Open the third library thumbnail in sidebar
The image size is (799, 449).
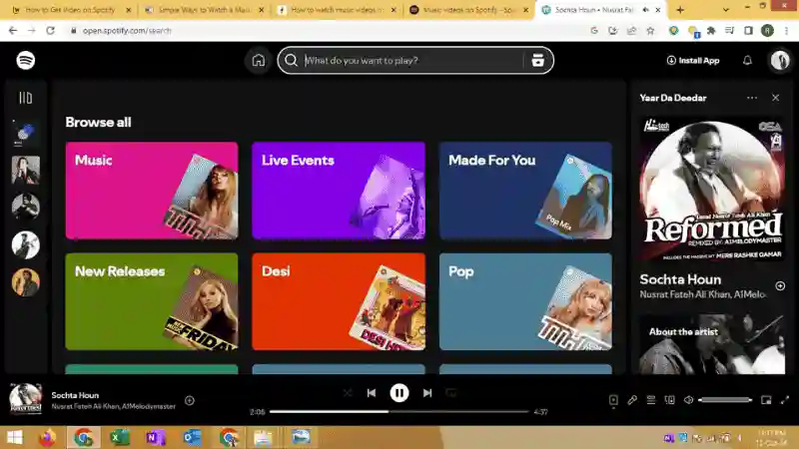26,208
